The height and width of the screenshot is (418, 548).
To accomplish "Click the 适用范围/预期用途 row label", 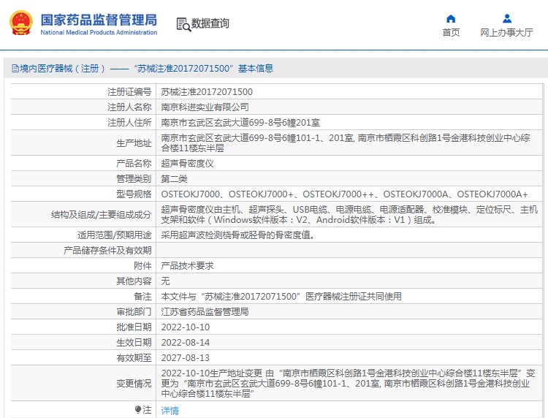I will [x=115, y=235].
